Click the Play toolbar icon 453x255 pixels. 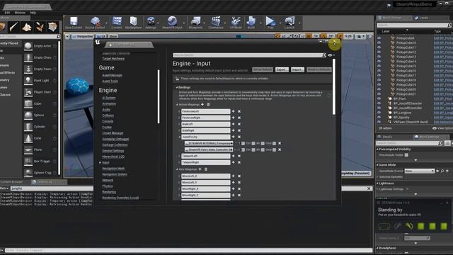(270, 21)
